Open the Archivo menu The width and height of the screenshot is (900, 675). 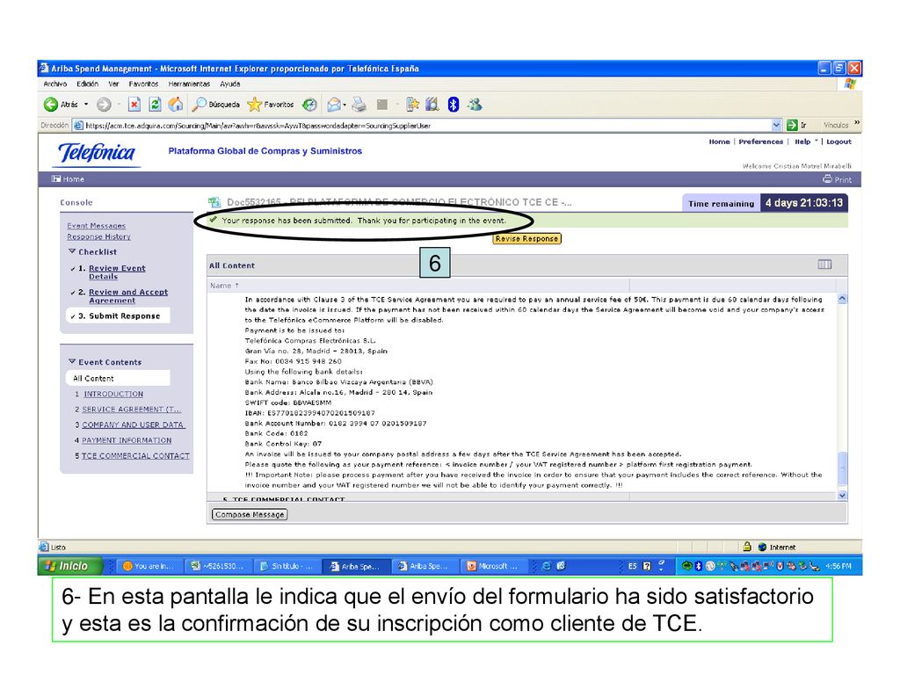coord(55,83)
